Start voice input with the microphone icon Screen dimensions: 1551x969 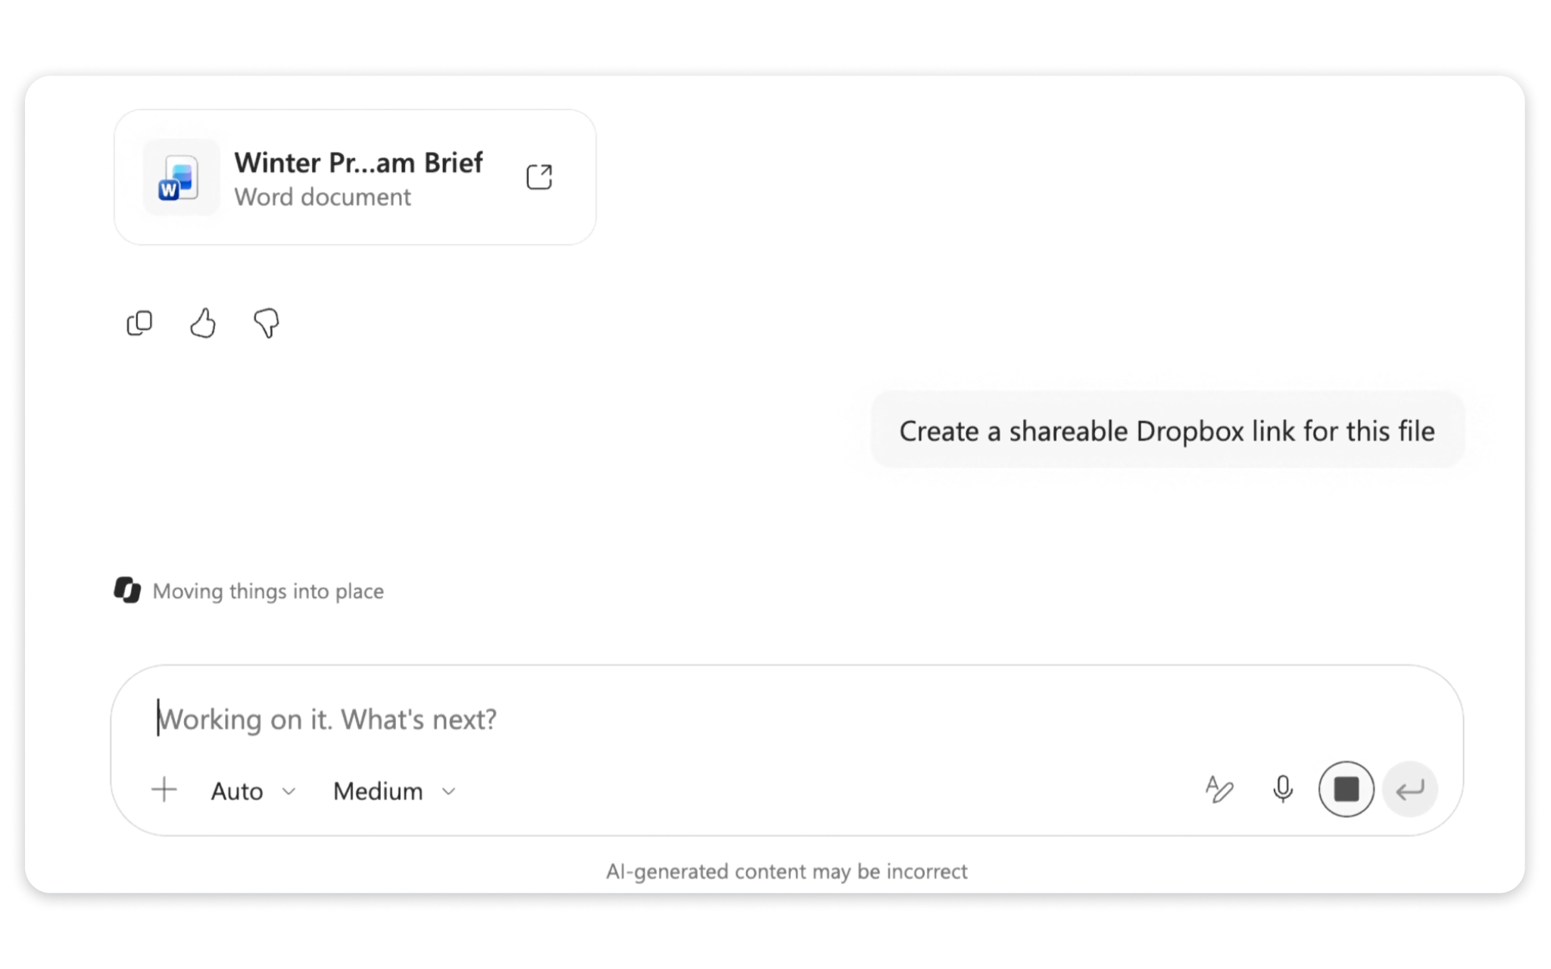point(1282,790)
